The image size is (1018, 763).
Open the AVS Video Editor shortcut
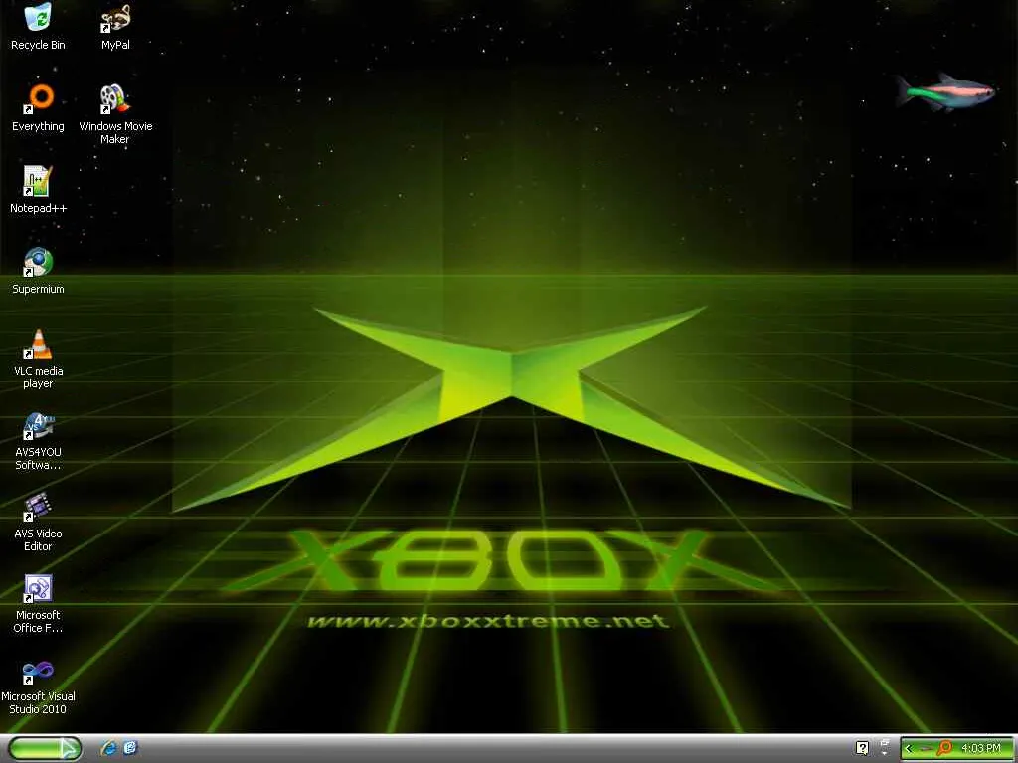pos(38,523)
